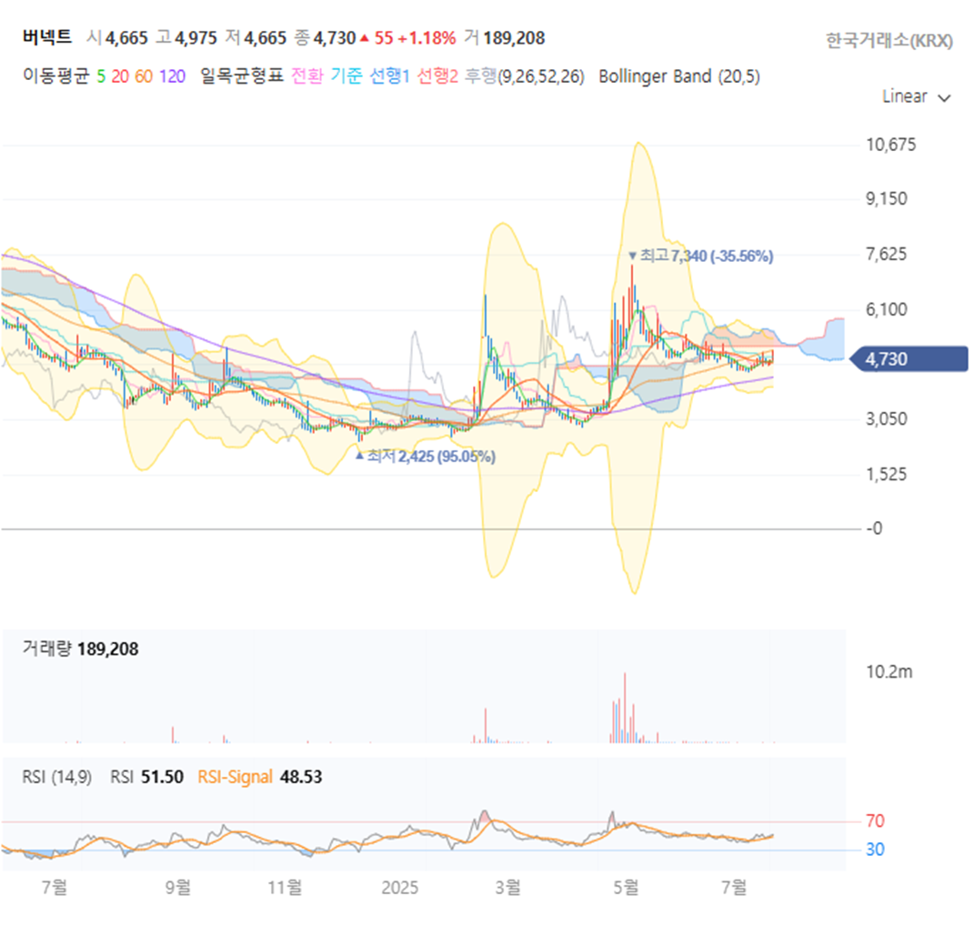The image size is (974, 935).
Task: Click the 최고 7,340 high marker
Action: (x=700, y=256)
